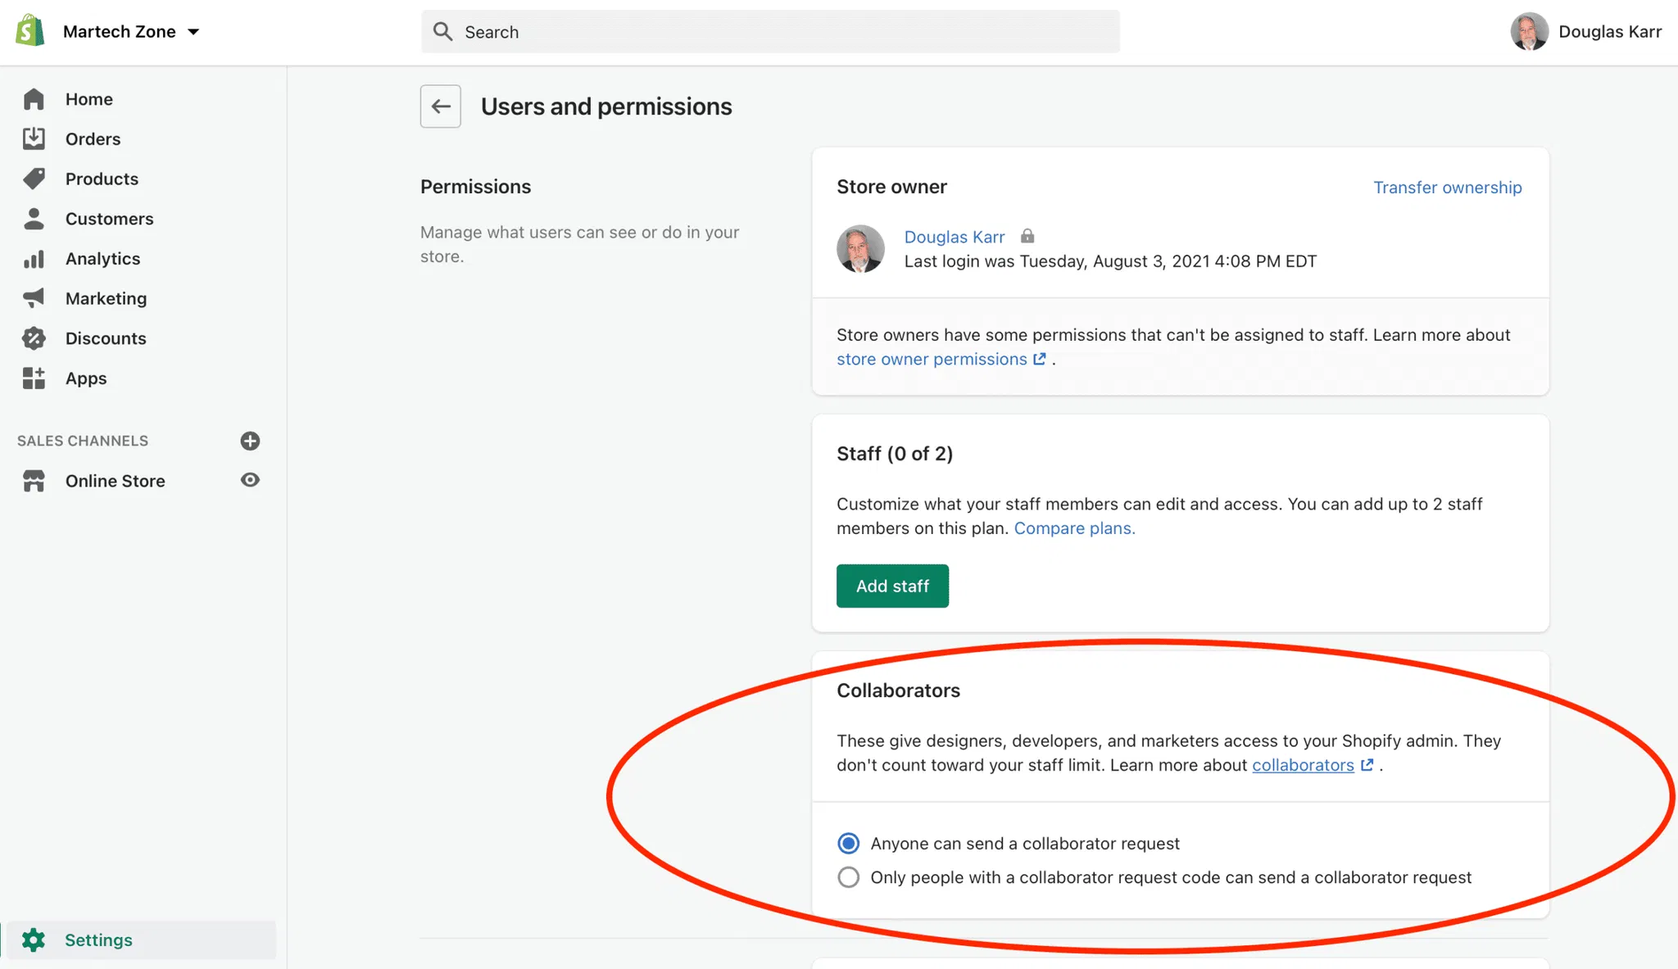Click the SALES CHANNELS section label
Image resolution: width=1678 pixels, height=969 pixels.
(83, 441)
